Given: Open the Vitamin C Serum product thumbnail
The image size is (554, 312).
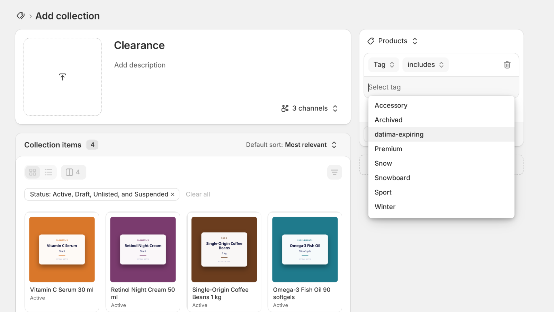Looking at the screenshot, I should click(x=62, y=249).
